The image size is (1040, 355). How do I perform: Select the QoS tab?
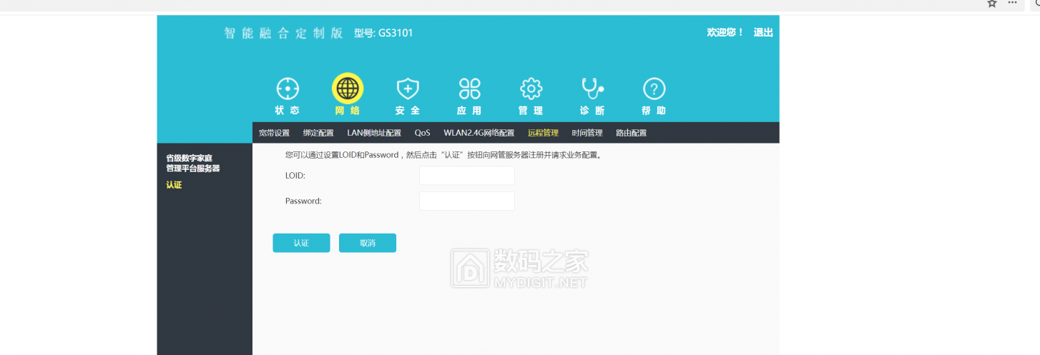tap(422, 133)
